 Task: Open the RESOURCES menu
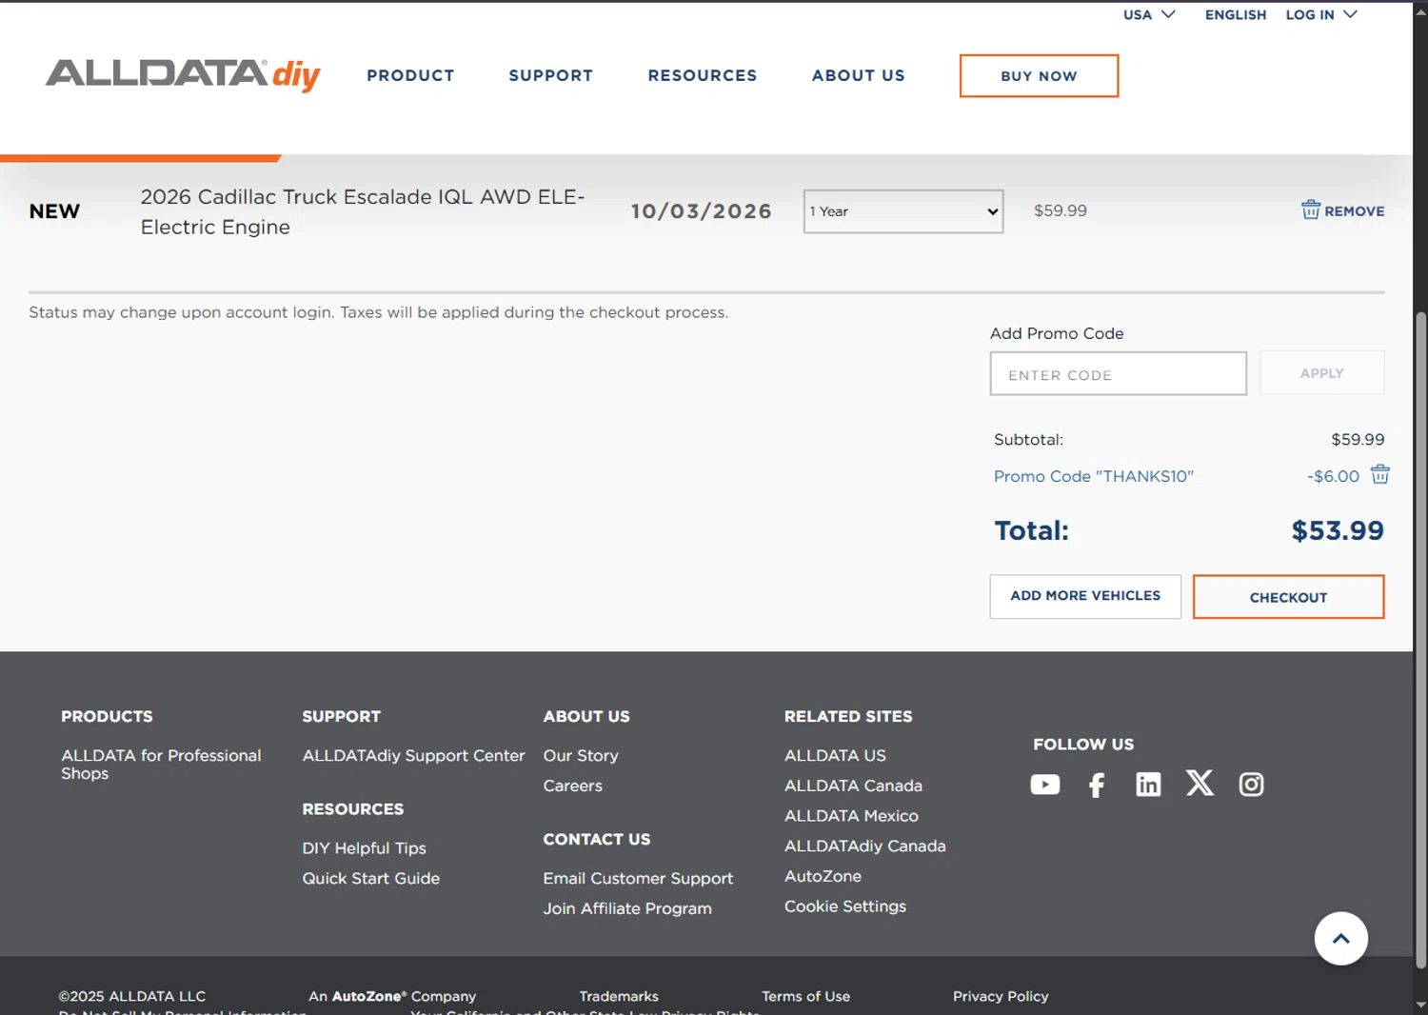pos(702,75)
